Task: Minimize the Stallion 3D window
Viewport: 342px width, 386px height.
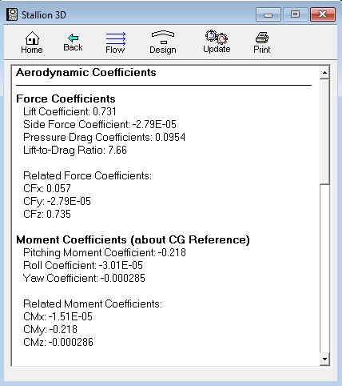Action: [268, 14]
